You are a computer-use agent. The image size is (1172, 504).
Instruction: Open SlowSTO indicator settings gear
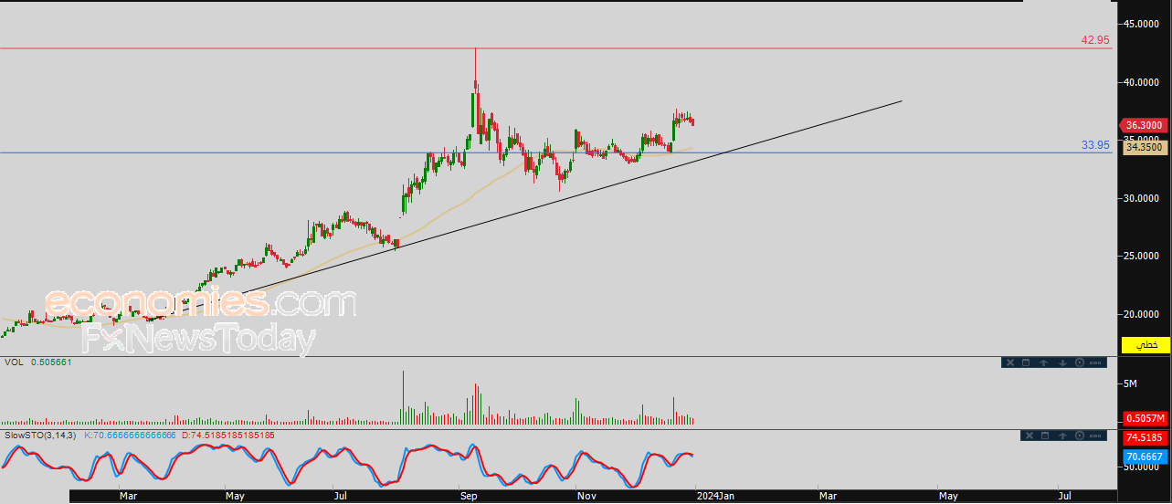[1080, 436]
